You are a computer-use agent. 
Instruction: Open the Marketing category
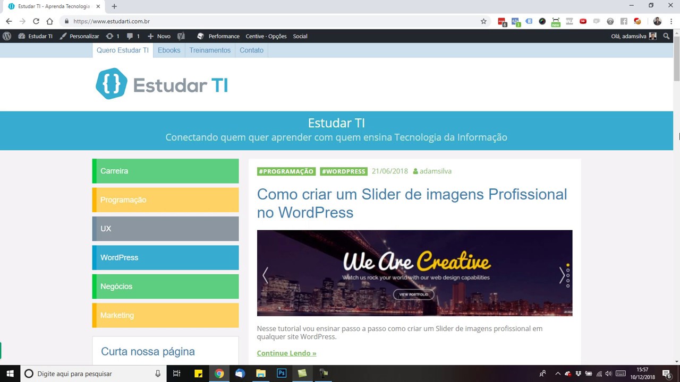(166, 315)
